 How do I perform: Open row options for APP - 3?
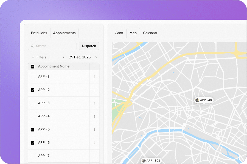pyautogui.click(x=94, y=103)
